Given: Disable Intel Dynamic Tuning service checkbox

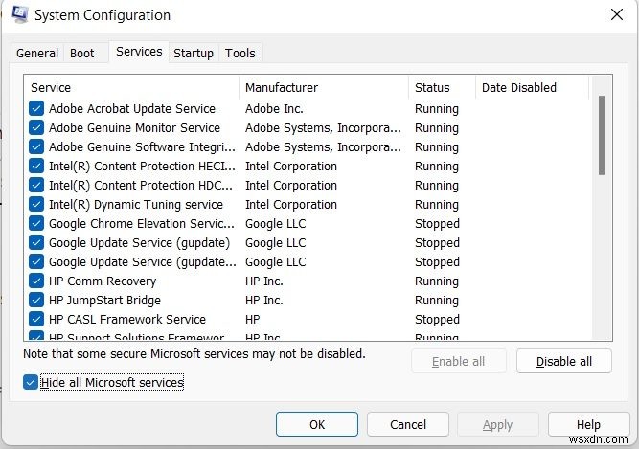Looking at the screenshot, I should click(36, 204).
